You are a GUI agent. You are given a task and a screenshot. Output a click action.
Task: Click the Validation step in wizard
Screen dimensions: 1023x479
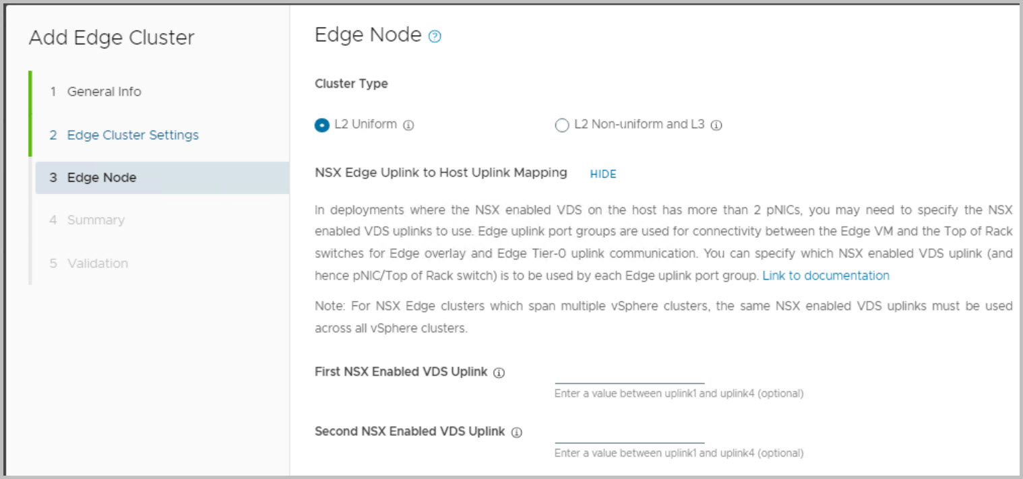click(x=98, y=263)
